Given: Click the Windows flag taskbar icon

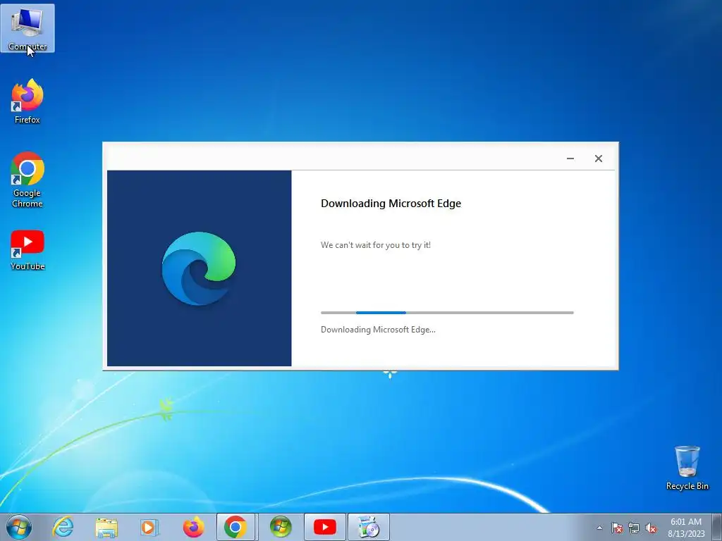Looking at the screenshot, I should [281, 527].
